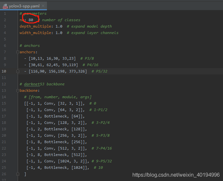This screenshot has height=181, width=223.
Task: Click the depth_multiple key
Action: coord(35,26)
